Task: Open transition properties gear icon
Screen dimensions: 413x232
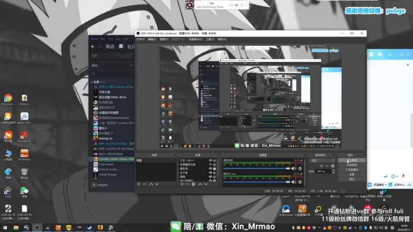Action: click(x=332, y=166)
